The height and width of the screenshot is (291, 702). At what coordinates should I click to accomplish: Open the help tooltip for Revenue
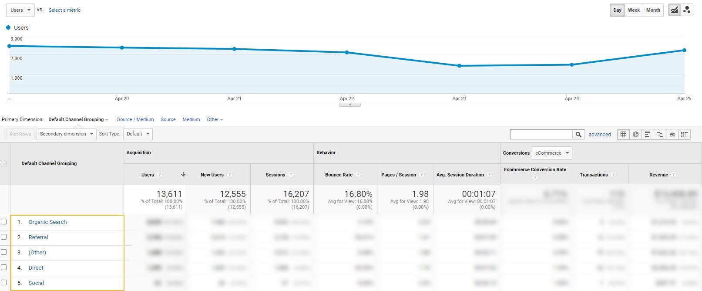673,175
